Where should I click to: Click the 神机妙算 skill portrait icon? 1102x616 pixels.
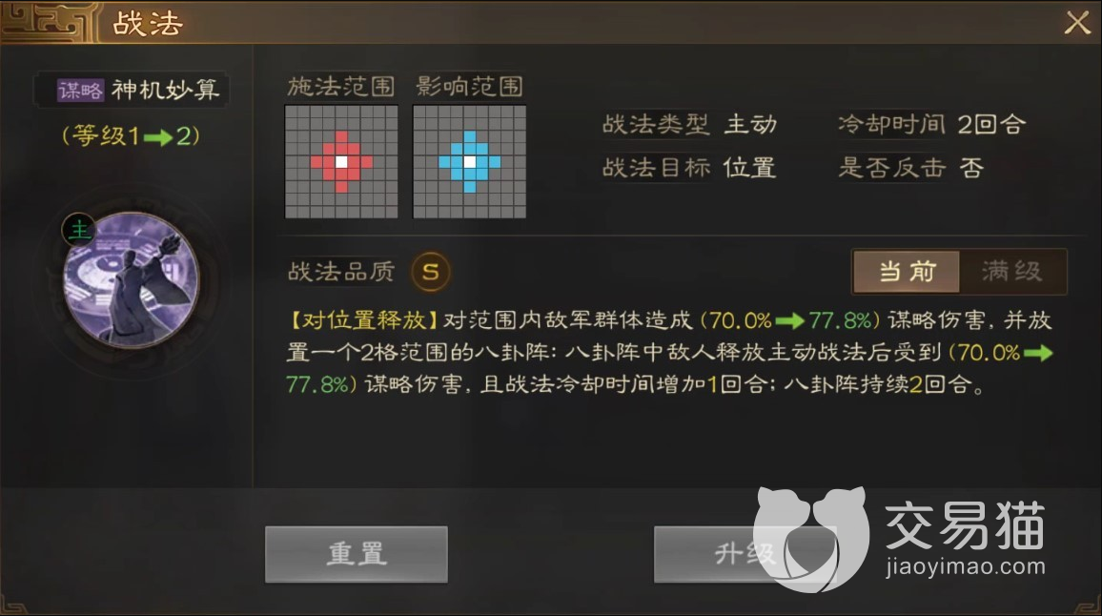132,280
